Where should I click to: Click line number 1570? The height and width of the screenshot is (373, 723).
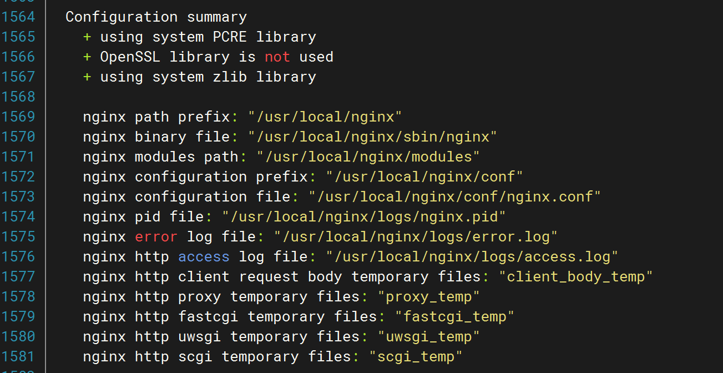18,137
